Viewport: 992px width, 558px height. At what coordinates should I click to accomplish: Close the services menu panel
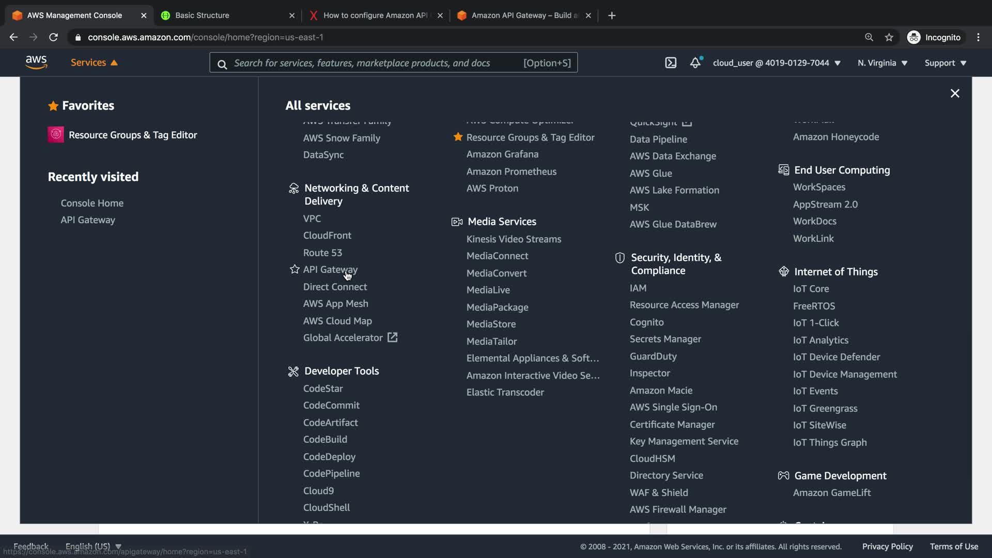tap(955, 94)
